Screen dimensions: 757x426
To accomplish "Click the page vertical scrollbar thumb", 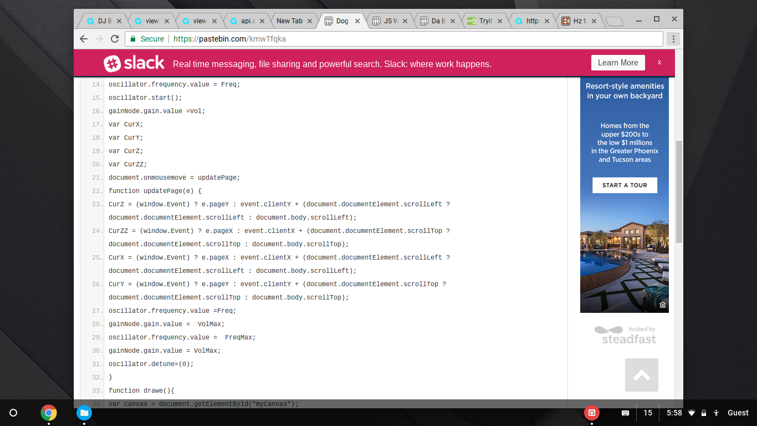I will coord(679,191).
